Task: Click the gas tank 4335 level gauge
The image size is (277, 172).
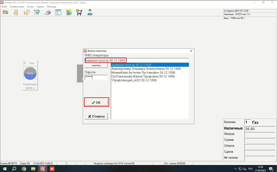Action: 30,73
